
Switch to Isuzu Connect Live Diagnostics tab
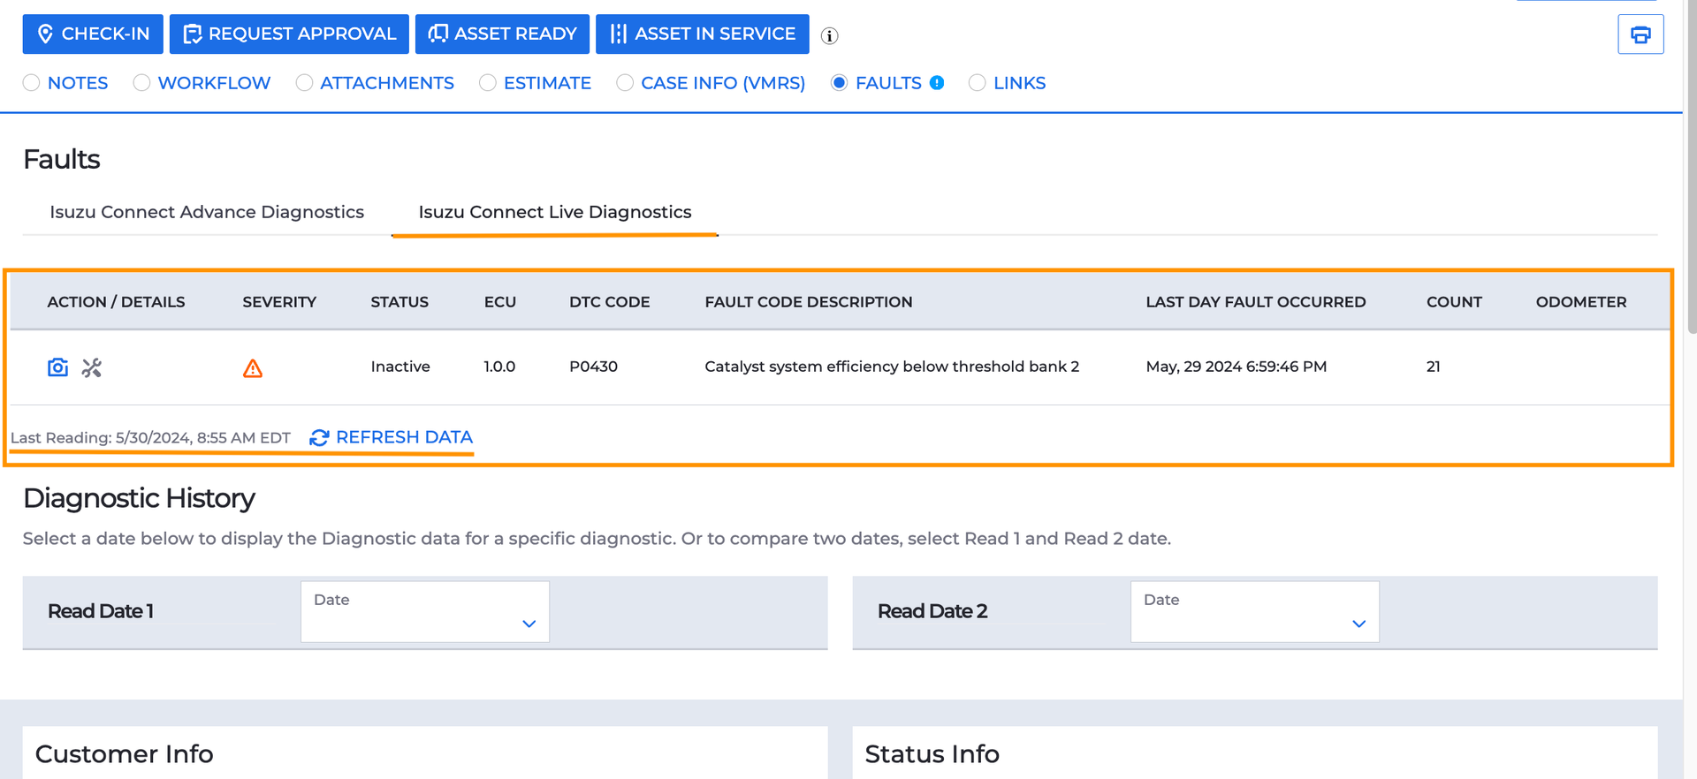(555, 212)
